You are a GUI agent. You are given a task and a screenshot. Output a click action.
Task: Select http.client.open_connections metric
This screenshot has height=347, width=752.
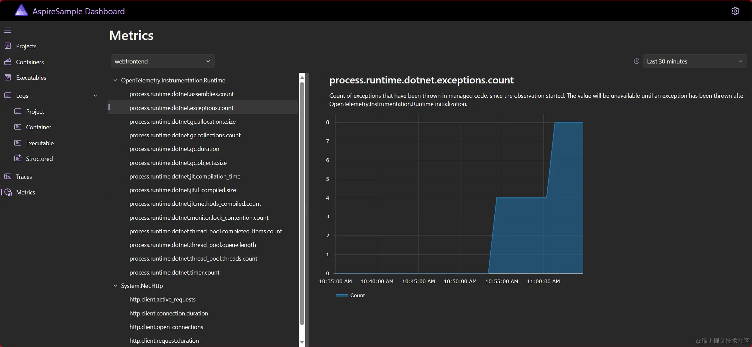(x=166, y=327)
